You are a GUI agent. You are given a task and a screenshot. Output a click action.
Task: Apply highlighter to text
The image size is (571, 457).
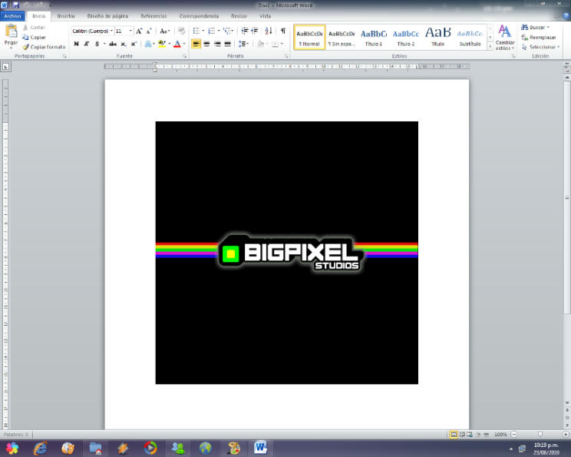(162, 44)
